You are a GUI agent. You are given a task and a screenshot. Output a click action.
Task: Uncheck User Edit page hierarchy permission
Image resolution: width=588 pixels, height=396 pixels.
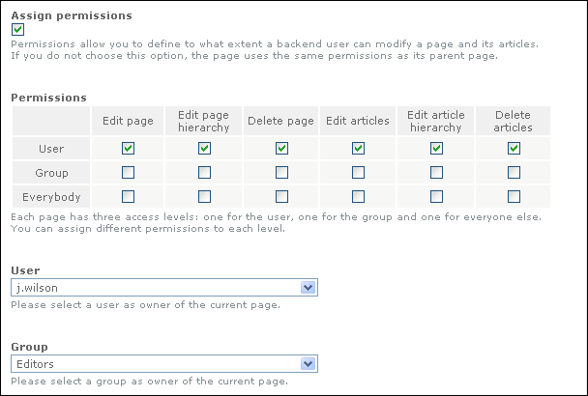204,148
